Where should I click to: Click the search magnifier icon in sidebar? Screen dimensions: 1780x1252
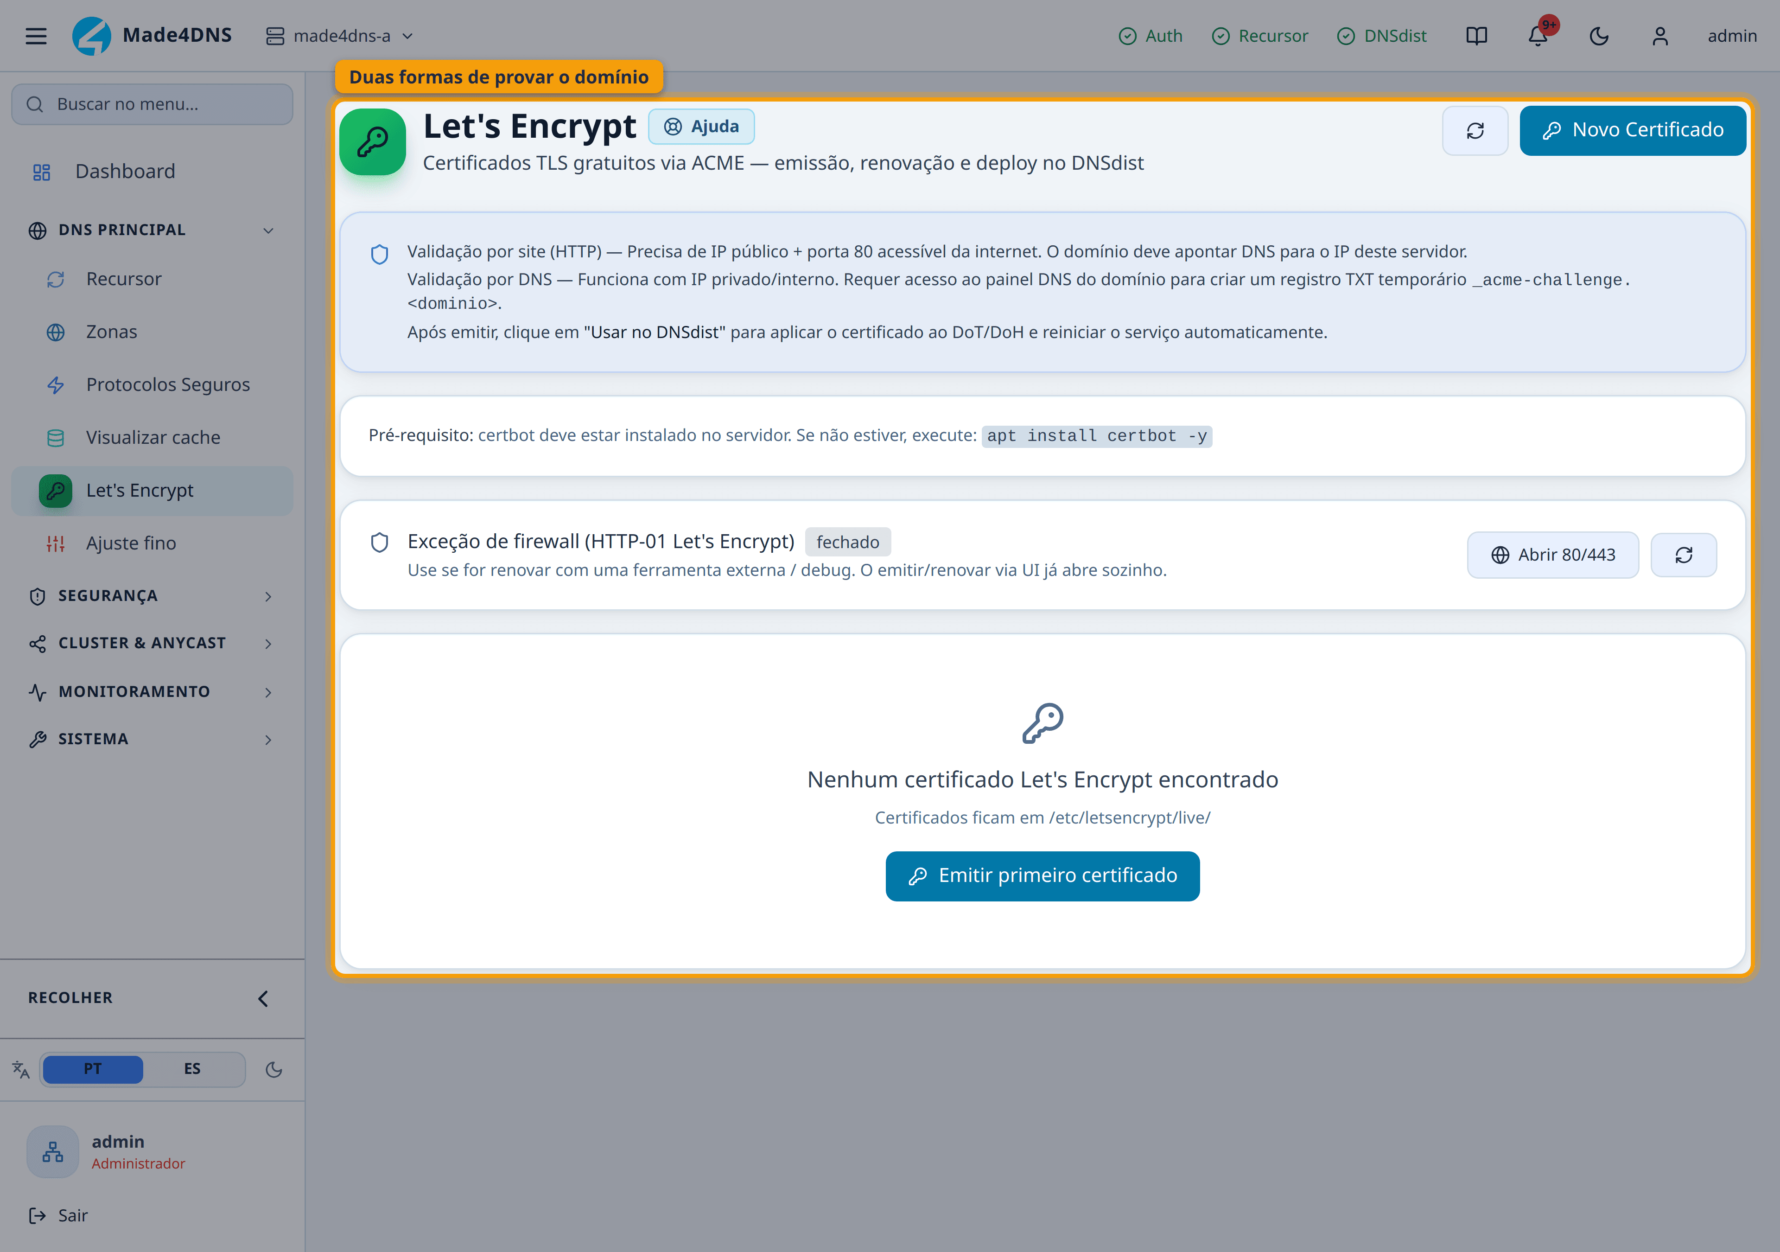(x=35, y=104)
